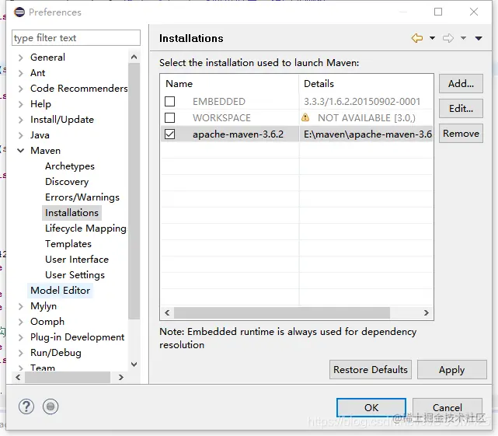Close the Preferences dialog
Image resolution: width=498 pixels, height=436 pixels.
point(474,12)
